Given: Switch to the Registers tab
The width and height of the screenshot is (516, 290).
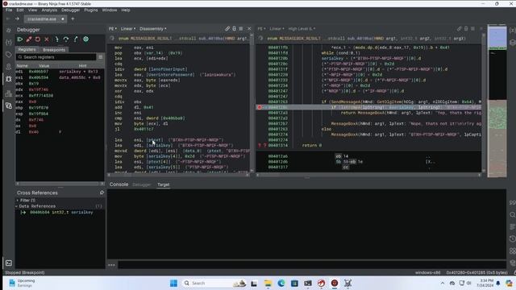Looking at the screenshot, I should 27,50.
